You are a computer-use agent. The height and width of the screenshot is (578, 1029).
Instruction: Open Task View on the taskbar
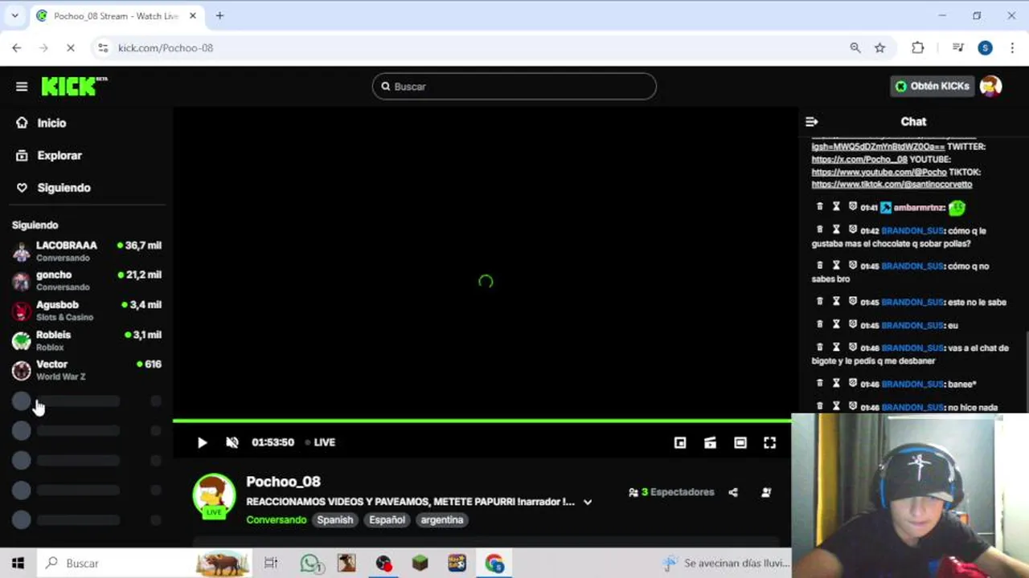271,564
